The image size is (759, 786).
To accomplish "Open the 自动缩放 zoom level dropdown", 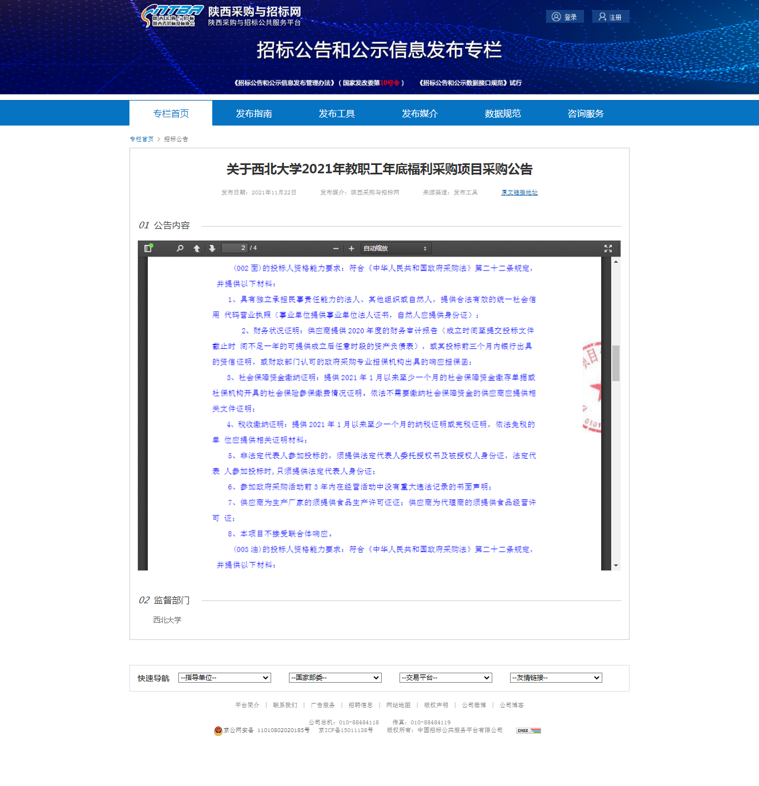I will click(x=395, y=248).
